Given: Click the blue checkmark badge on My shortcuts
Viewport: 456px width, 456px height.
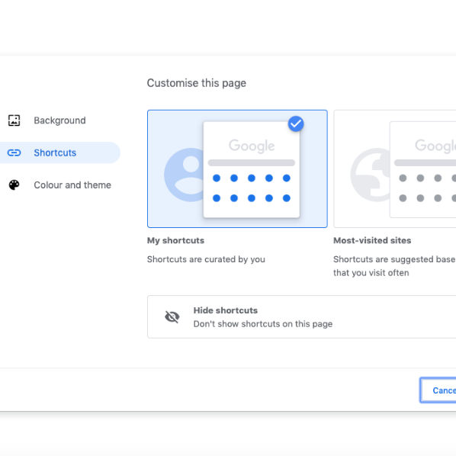Looking at the screenshot, I should click(296, 124).
